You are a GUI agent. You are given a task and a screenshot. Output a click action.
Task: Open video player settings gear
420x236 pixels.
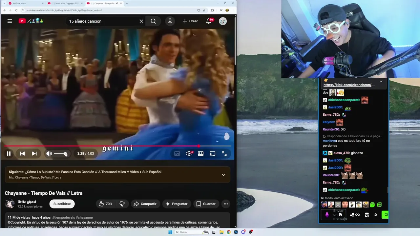[x=189, y=153]
